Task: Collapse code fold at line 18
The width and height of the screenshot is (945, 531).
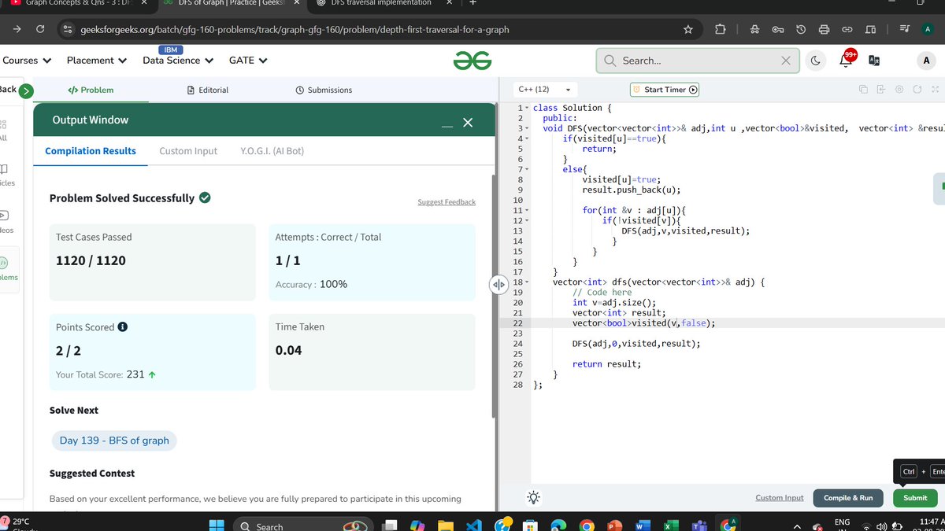Action: tap(526, 282)
